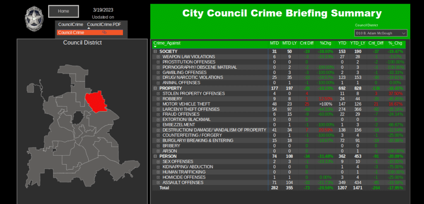Click the sort arrow under Crime_Against header
This screenshot has height=204, width=424.
click(154, 47)
